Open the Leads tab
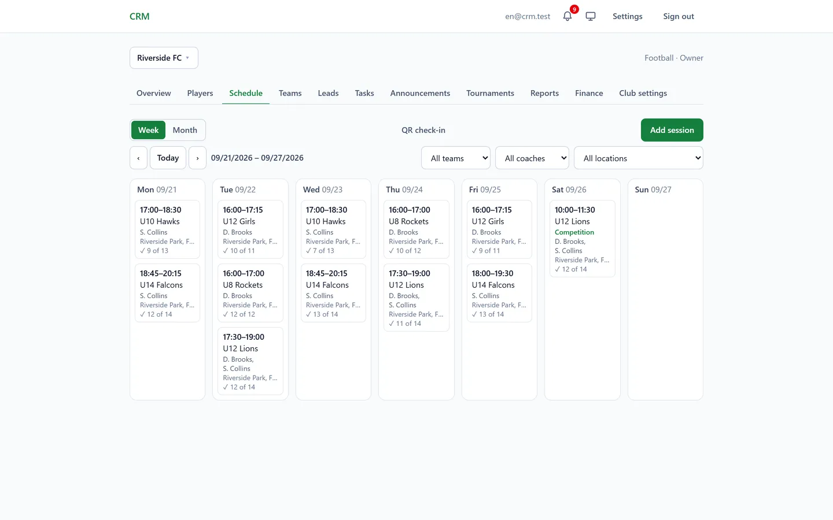The image size is (833, 520). pos(329,93)
